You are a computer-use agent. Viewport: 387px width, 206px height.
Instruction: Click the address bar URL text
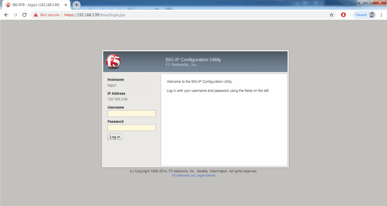click(94, 15)
